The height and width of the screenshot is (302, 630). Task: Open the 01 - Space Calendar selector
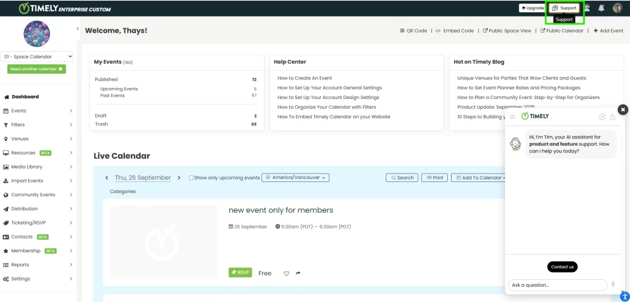37,57
